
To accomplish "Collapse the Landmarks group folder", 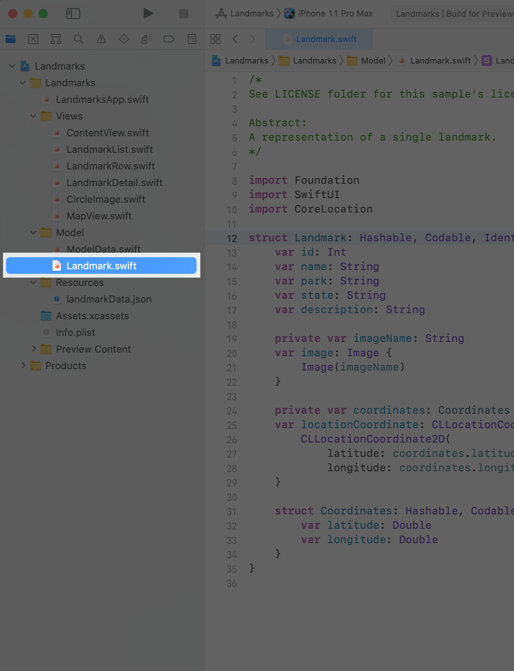I will (x=23, y=83).
